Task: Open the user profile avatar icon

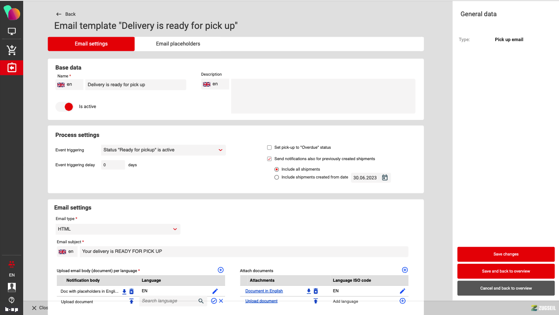Action: click(x=12, y=287)
